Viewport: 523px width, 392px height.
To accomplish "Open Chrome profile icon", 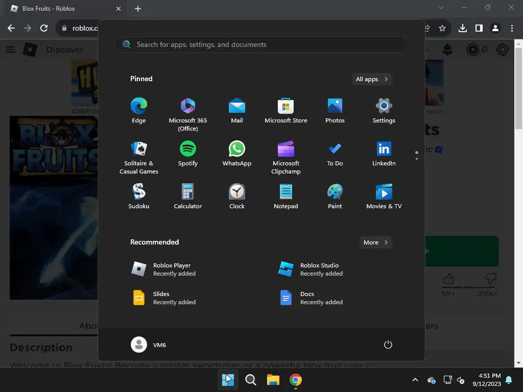I will click(x=495, y=29).
